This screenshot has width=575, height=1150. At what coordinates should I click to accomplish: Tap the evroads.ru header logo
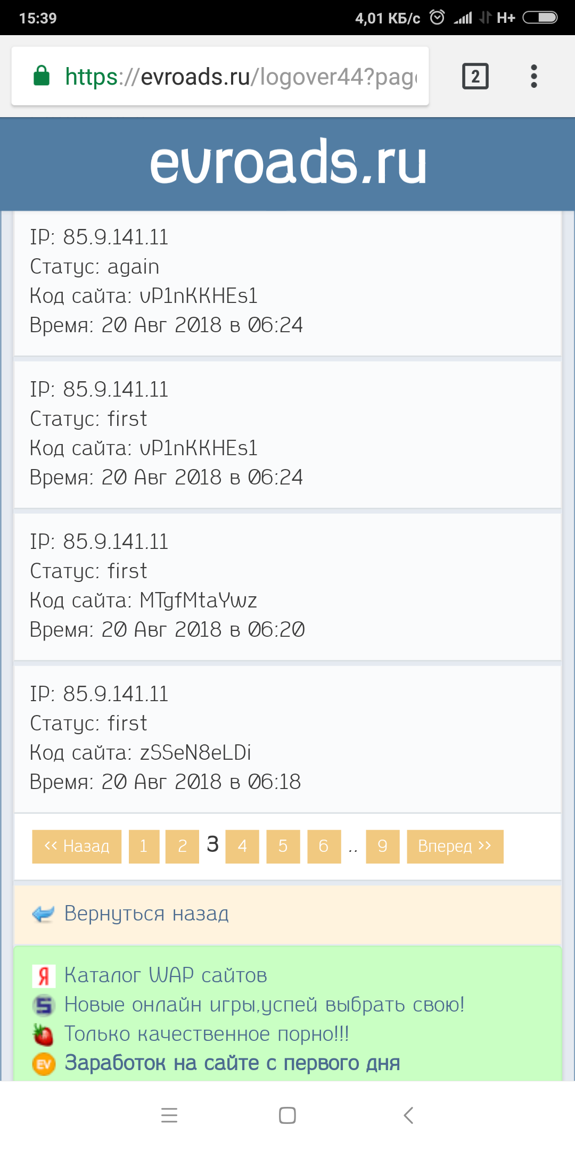click(287, 163)
